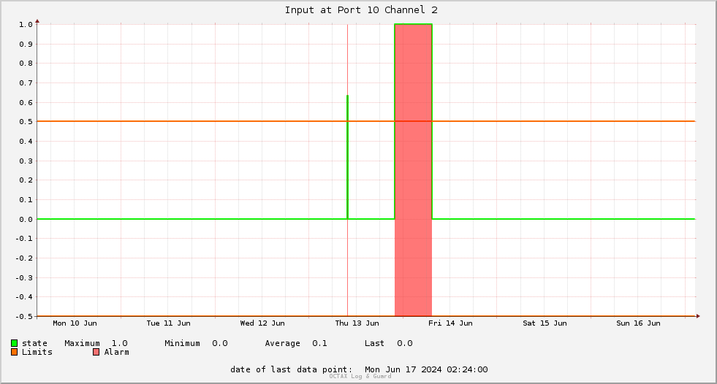Click the red alarm shaded region
The image size is (717, 384).
coord(414,170)
